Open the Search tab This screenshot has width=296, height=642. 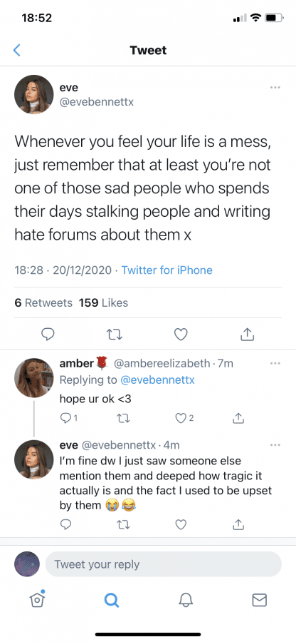[x=111, y=600]
